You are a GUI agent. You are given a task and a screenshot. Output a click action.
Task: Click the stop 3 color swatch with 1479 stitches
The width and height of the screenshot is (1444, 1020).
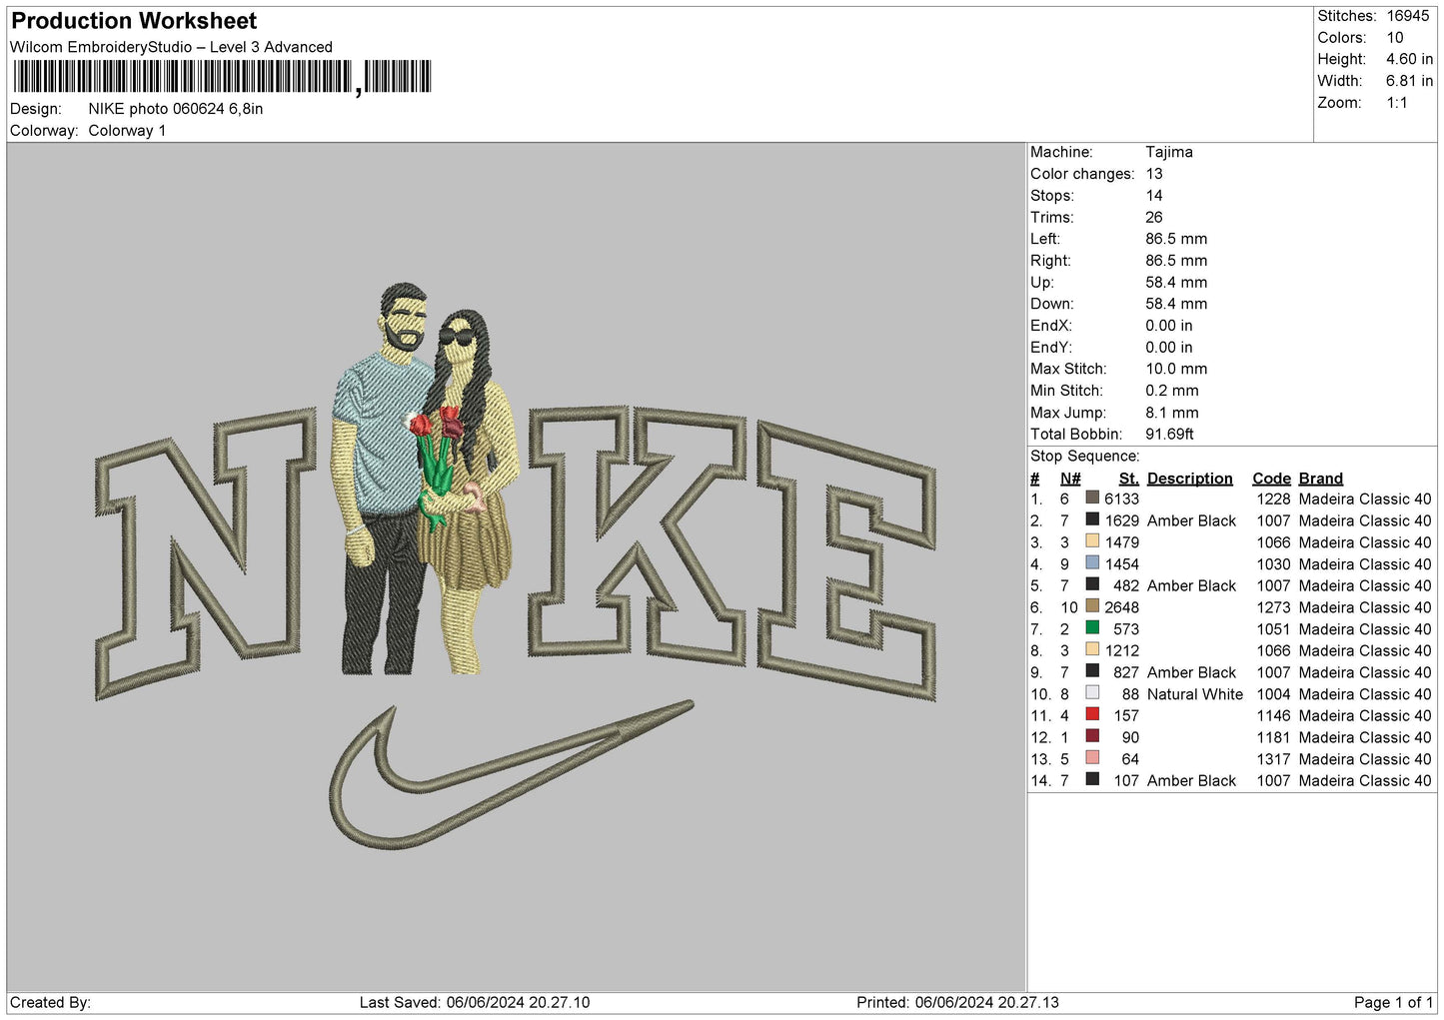[x=1092, y=541]
